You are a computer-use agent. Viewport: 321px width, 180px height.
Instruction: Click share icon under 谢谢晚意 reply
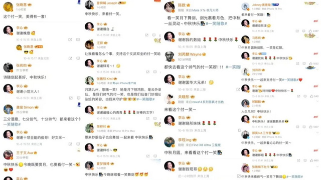[70, 39]
